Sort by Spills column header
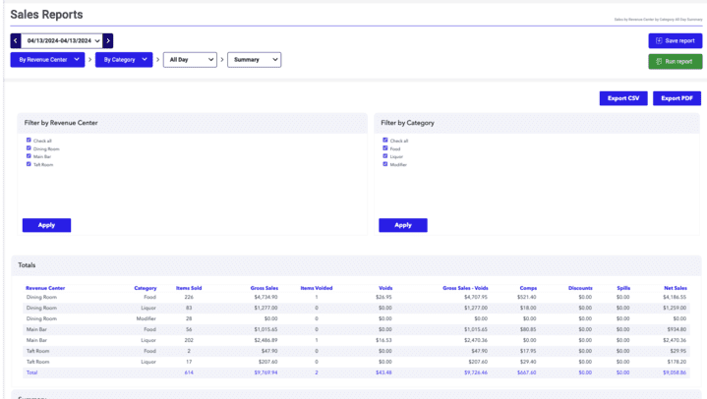 coord(623,288)
